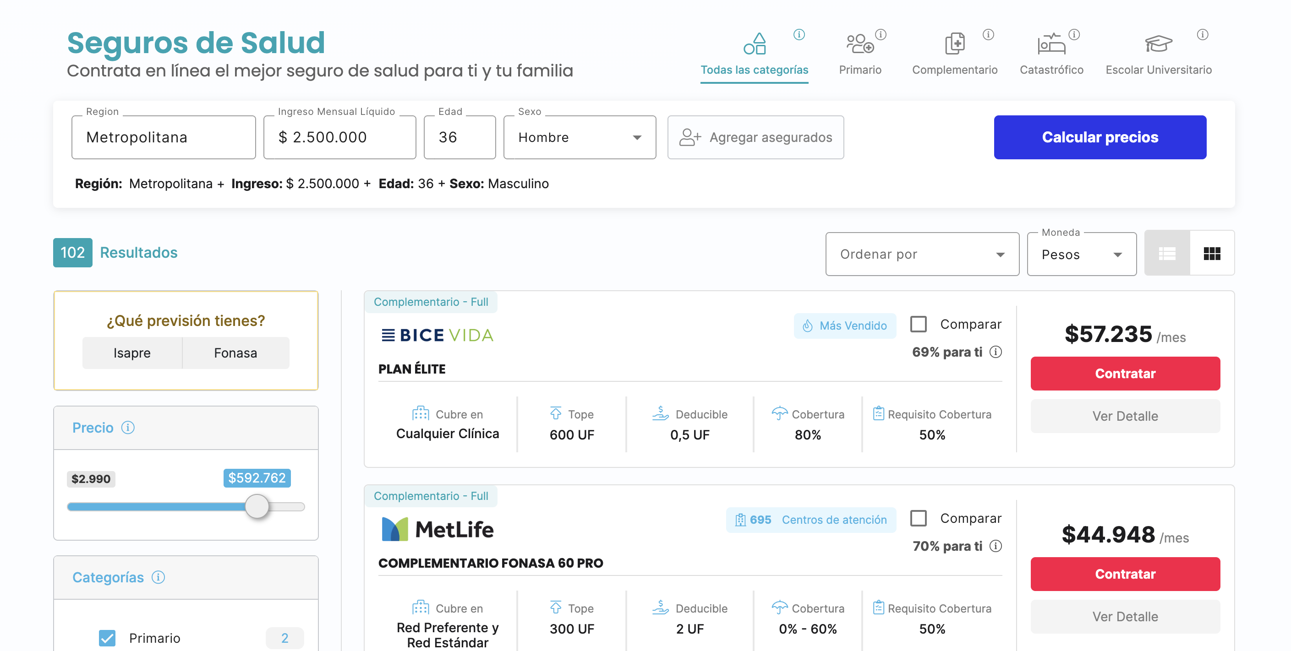
Task: Click the BICE VIDA logo
Action: coord(437,335)
